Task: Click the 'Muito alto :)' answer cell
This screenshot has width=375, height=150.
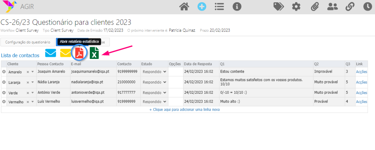Action: tap(266, 102)
